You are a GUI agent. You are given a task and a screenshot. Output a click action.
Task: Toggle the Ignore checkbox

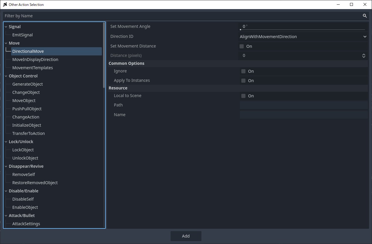point(243,71)
